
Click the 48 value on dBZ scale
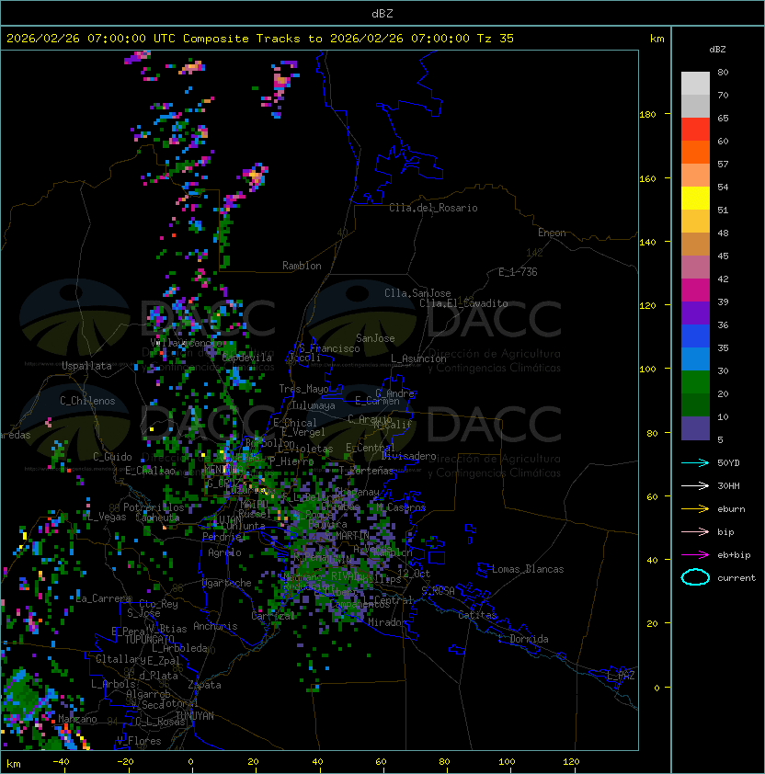click(723, 233)
